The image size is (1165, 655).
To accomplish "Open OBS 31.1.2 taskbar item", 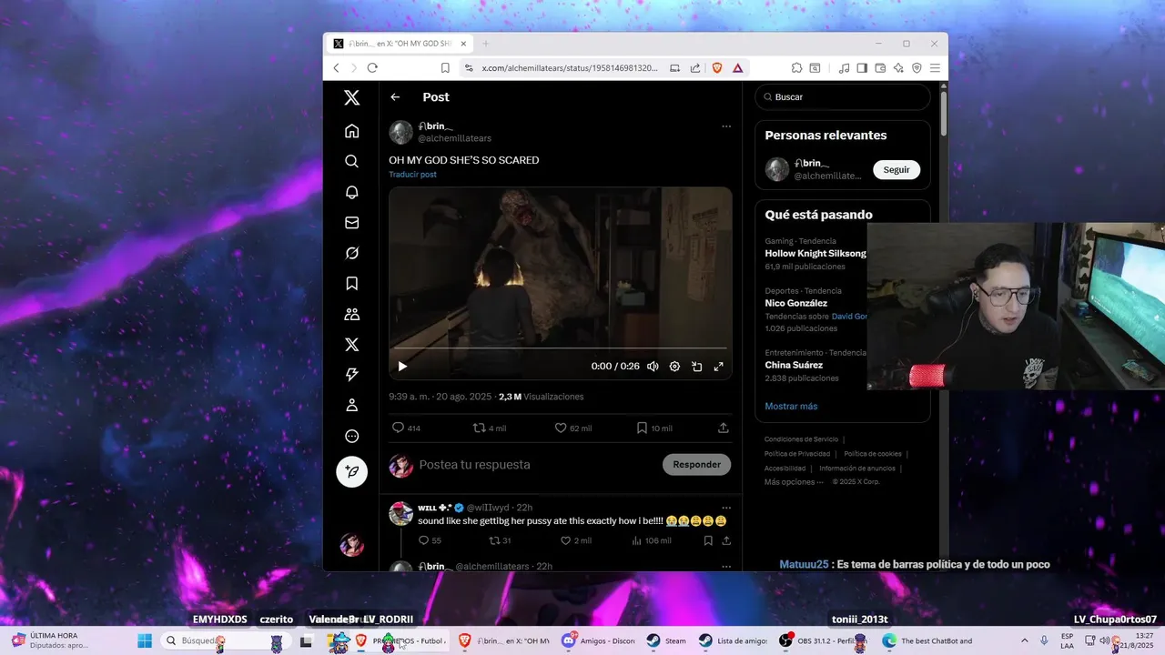I will (823, 640).
